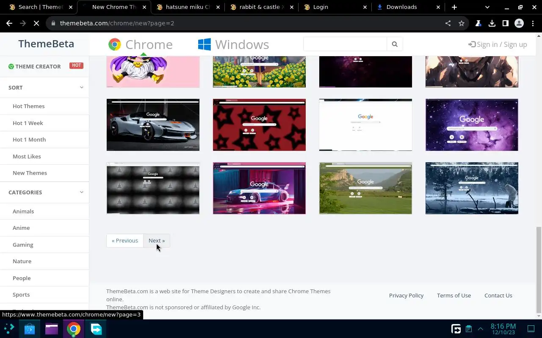Click the ThemeBeta site logo
Viewport: 542px width, 338px height.
[x=46, y=44]
